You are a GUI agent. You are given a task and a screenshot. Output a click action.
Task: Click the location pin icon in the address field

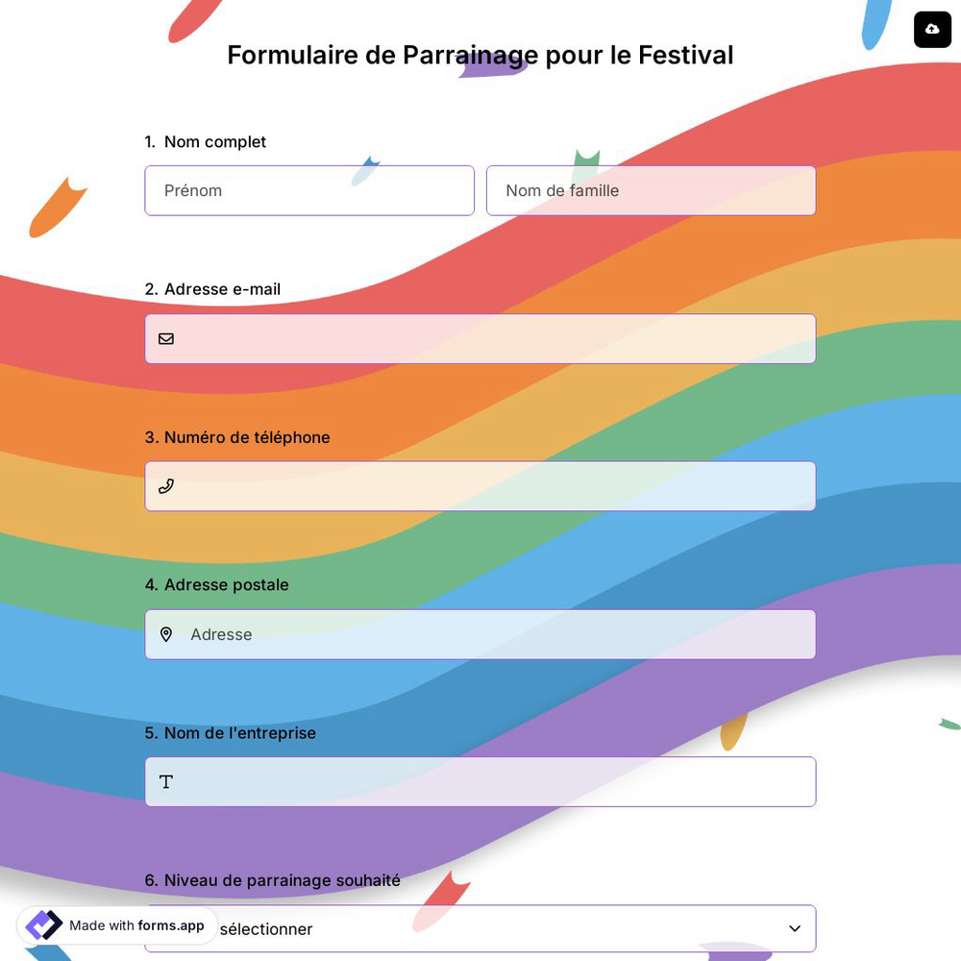click(x=166, y=634)
